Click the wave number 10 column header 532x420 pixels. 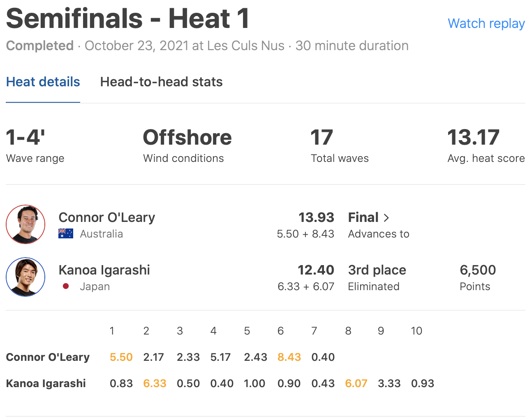[x=416, y=331]
